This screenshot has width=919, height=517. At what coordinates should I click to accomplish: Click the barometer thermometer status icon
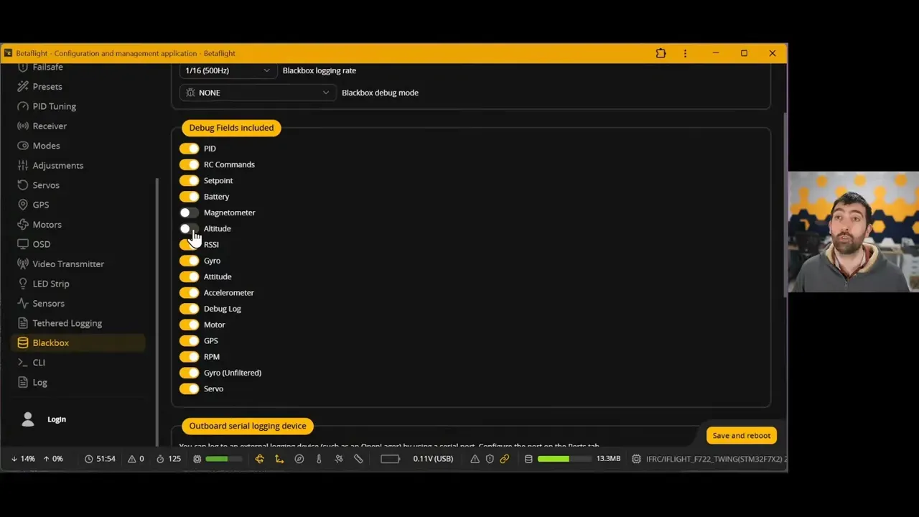pos(319,459)
